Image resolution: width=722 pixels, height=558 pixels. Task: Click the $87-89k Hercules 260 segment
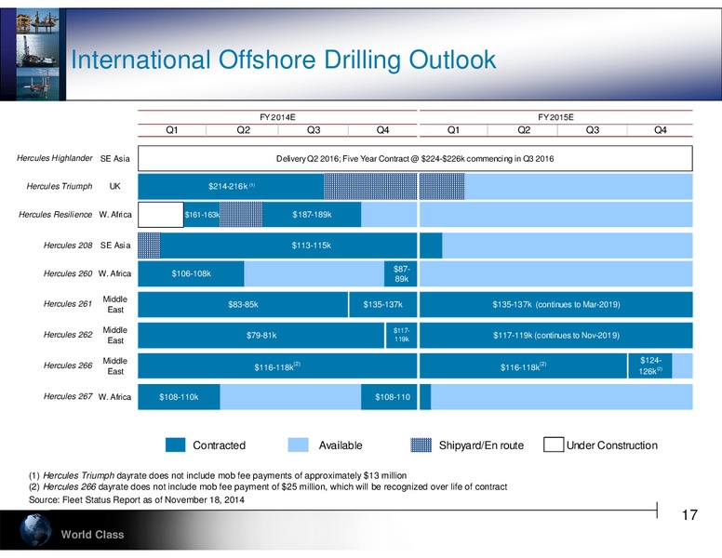tap(401, 273)
